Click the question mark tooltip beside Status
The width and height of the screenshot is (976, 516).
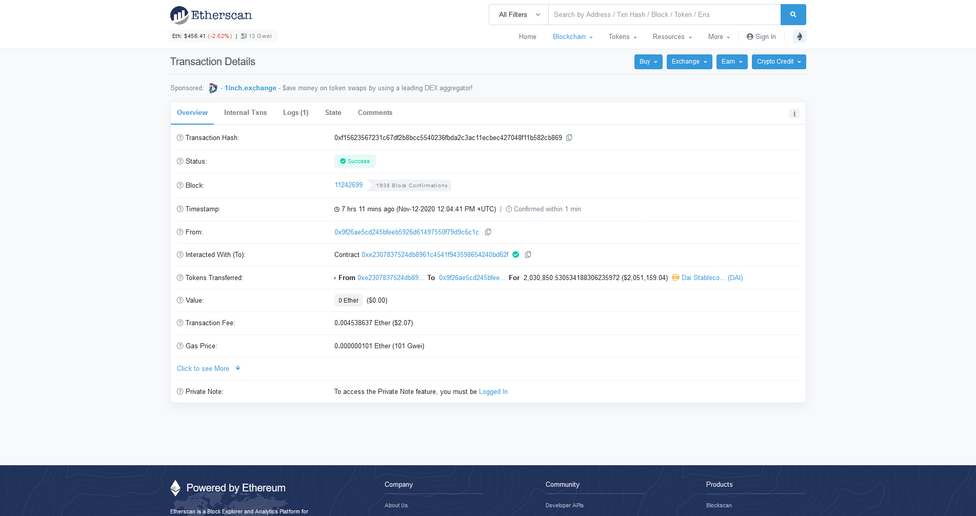pos(180,161)
